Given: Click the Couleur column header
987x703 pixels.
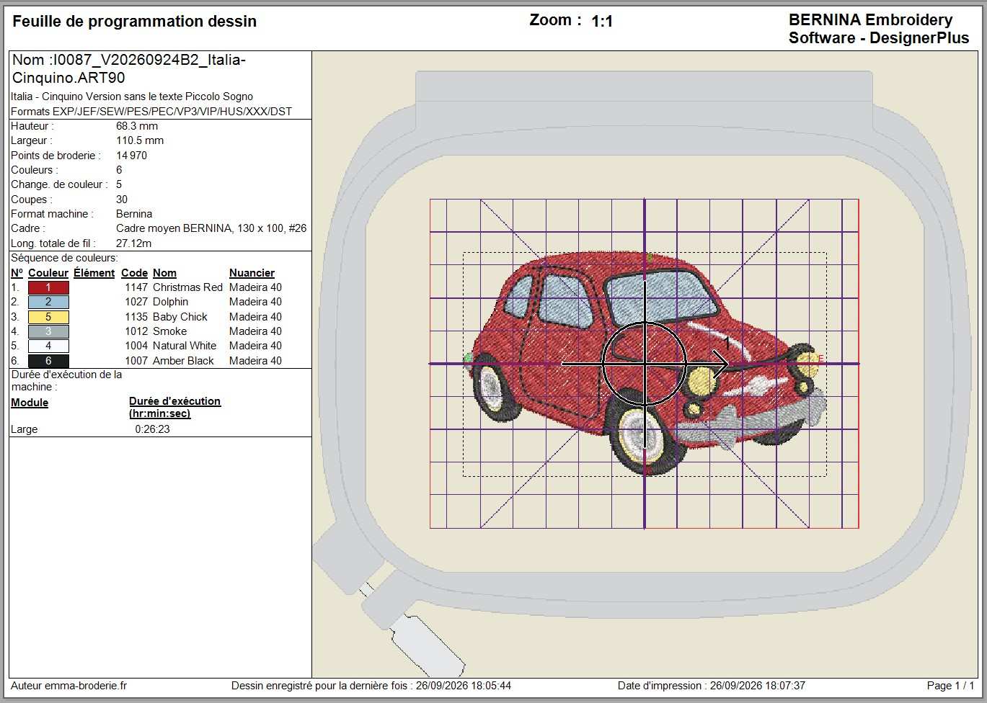Looking at the screenshot, I should coord(48,273).
